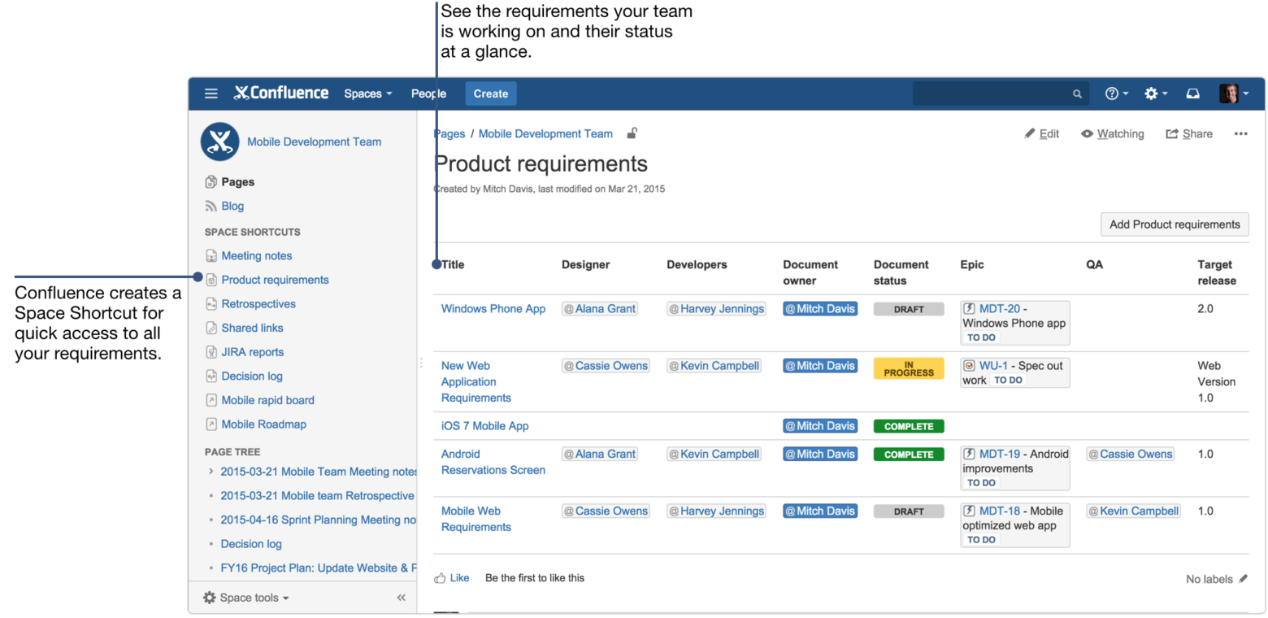Viewport: 1268px width, 618px height.
Task: Click inside the search field
Action: click(x=1000, y=93)
